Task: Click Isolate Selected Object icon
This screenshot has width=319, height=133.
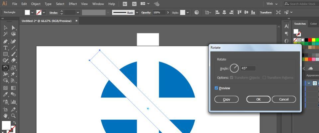Action: 278,12
